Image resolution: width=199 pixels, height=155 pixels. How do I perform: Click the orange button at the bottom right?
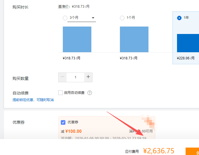[x=192, y=151]
